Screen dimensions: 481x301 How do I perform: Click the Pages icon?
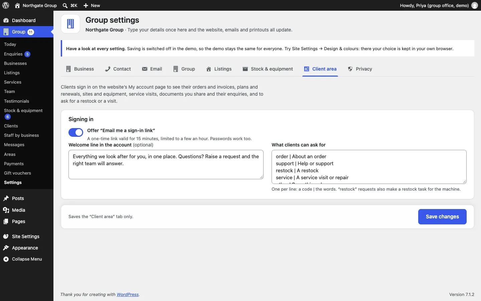pyautogui.click(x=6, y=221)
